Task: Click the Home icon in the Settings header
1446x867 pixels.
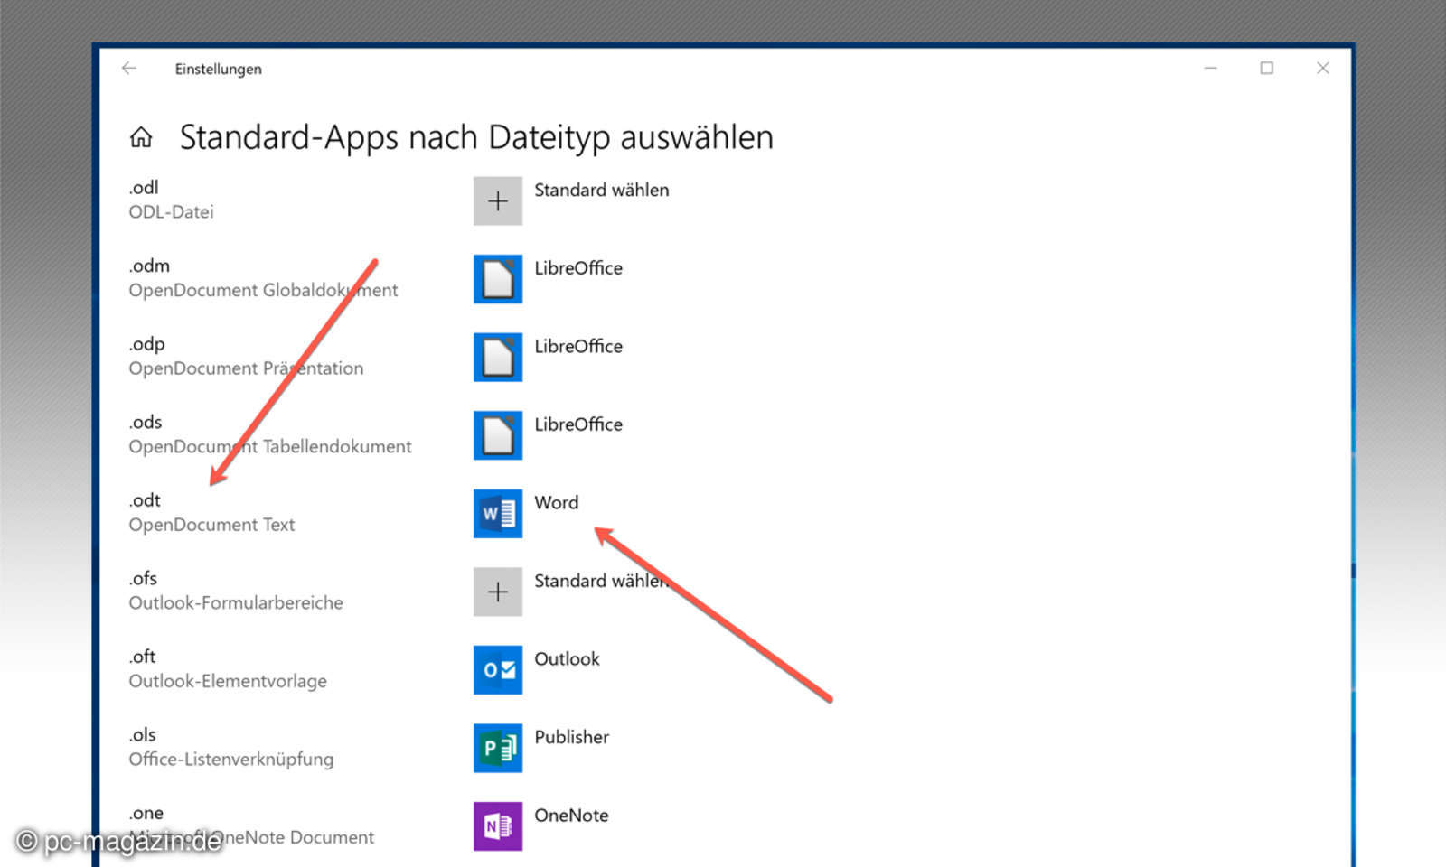Action: click(x=141, y=137)
